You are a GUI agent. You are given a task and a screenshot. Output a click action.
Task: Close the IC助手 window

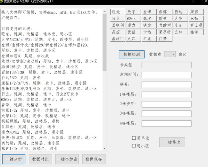206,1
